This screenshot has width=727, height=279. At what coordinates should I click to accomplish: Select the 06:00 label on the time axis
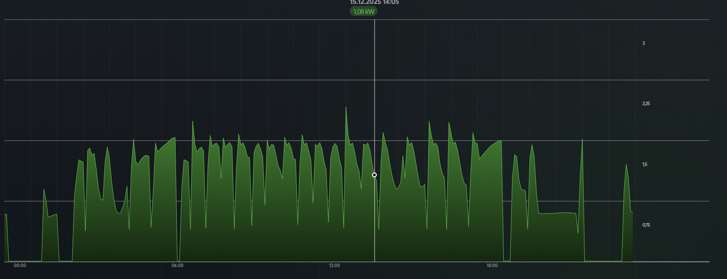pos(178,266)
